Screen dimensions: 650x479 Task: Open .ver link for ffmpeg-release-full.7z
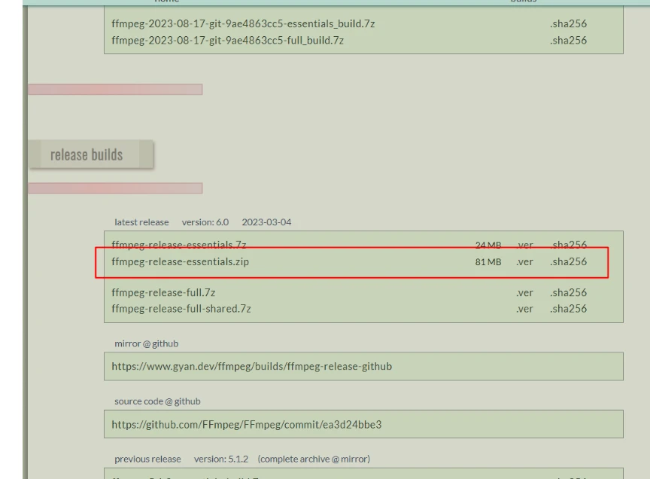pyautogui.click(x=524, y=293)
